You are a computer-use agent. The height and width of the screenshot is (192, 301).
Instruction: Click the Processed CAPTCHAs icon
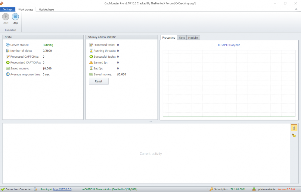click(x=8, y=57)
